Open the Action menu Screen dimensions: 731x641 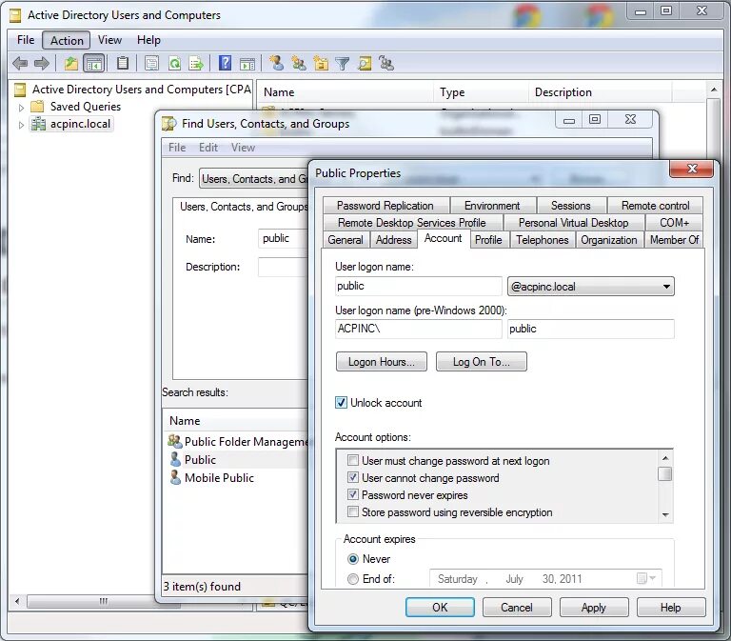point(67,41)
